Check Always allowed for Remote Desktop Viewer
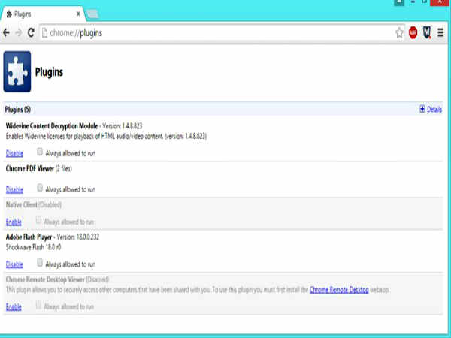 (x=38, y=305)
